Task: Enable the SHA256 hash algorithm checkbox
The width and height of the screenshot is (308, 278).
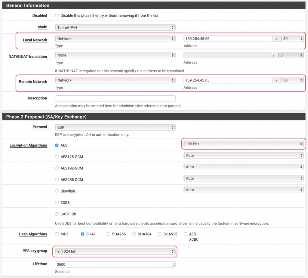Action: (x=108, y=234)
